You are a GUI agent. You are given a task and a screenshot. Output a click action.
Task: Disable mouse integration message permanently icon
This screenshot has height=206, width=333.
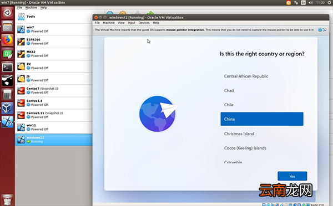click(325, 30)
